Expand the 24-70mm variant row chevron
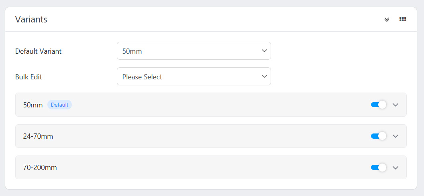 (x=395, y=136)
